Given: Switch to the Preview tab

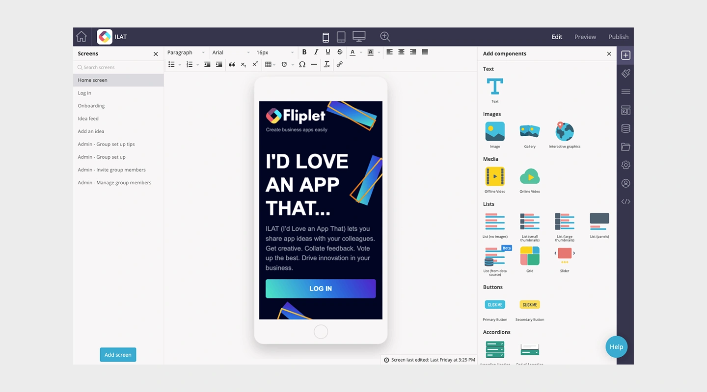Looking at the screenshot, I should (585, 37).
